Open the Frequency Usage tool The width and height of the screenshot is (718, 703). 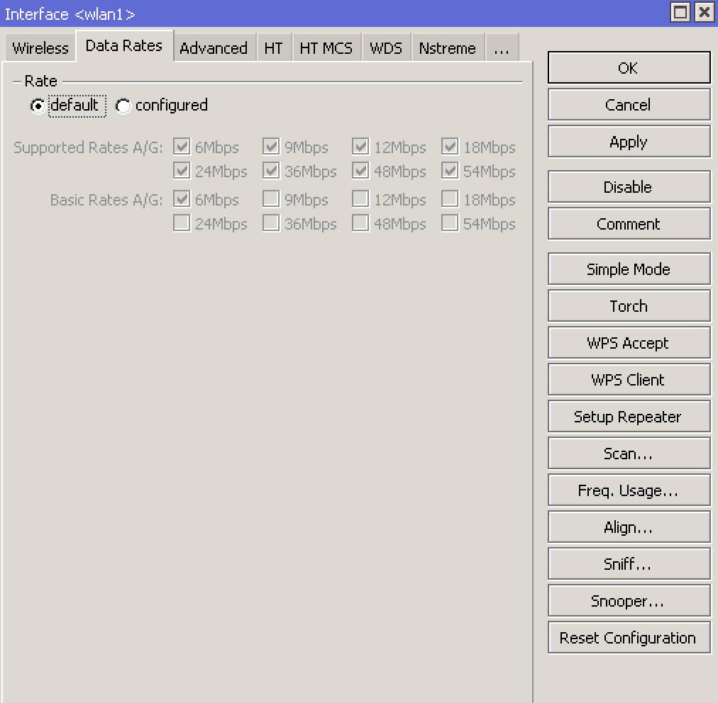point(628,490)
